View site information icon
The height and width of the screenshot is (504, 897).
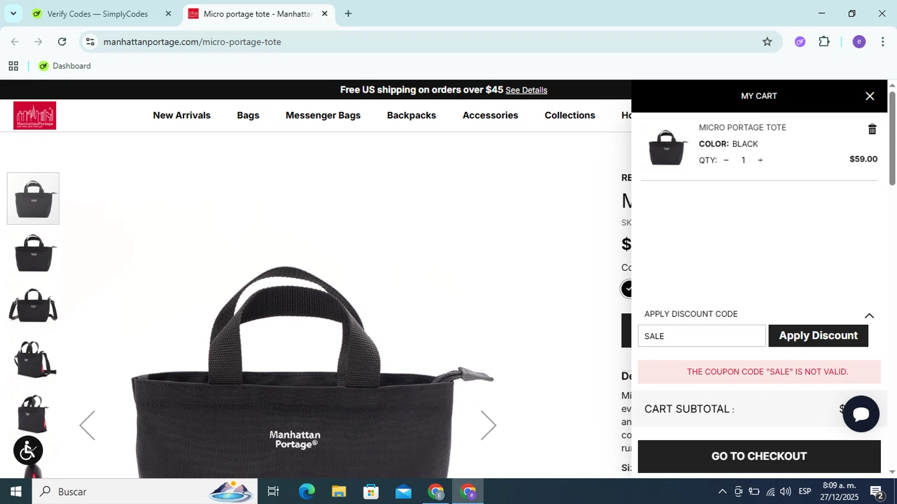pyautogui.click(x=90, y=42)
